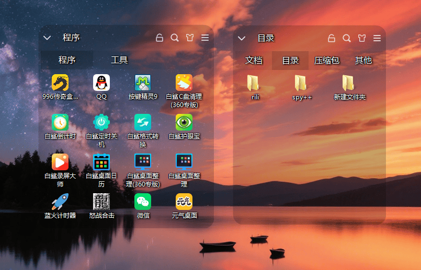Image resolution: width=421 pixels, height=270 pixels.
Task: Open 白鲨护眼宝 eye icon
Action: [x=184, y=122]
